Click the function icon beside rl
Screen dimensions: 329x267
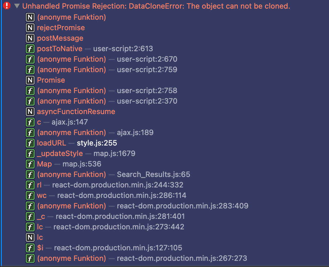(x=30, y=185)
